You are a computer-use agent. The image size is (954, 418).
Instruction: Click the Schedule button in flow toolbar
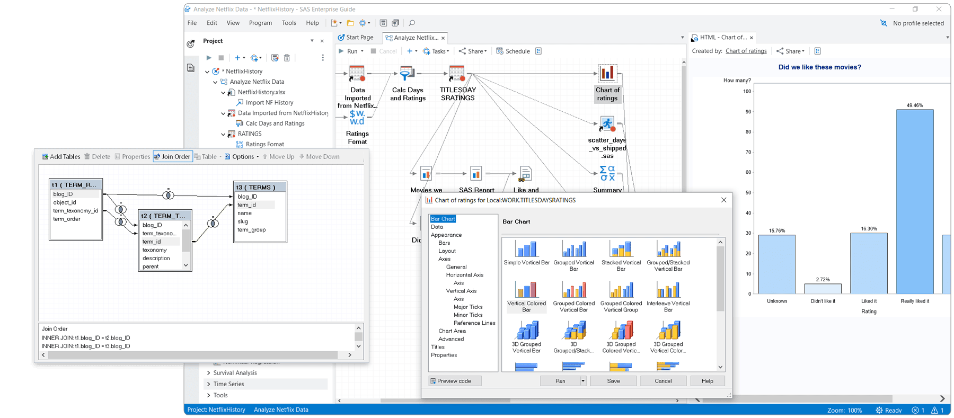[x=513, y=51]
